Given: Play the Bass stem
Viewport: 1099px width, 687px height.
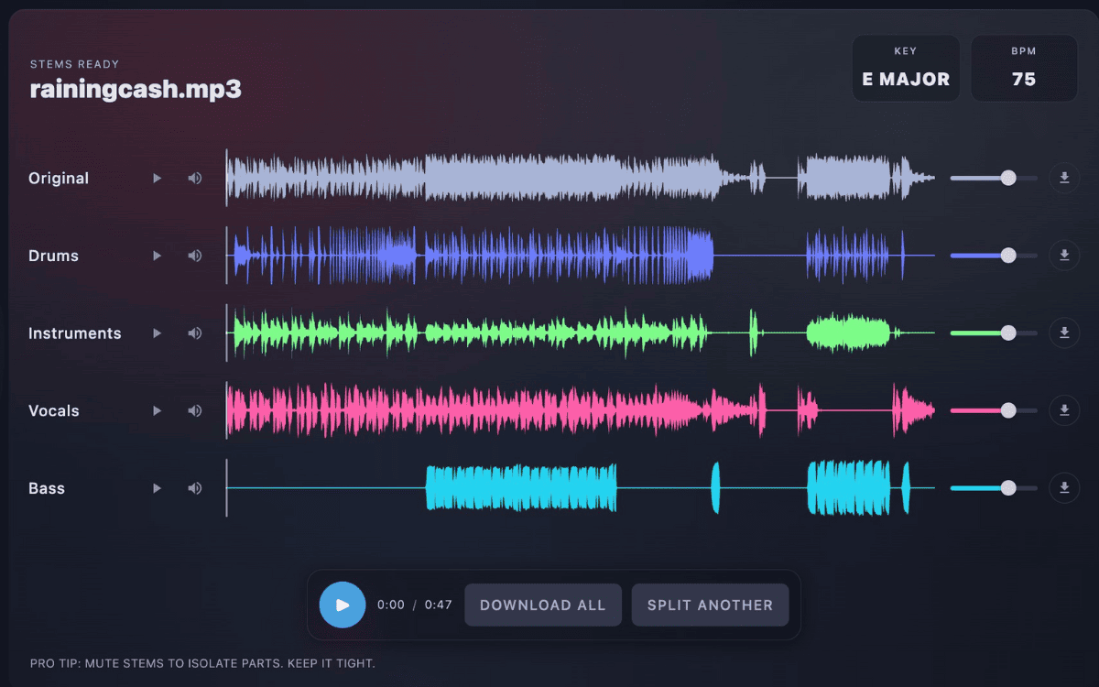Looking at the screenshot, I should (157, 488).
